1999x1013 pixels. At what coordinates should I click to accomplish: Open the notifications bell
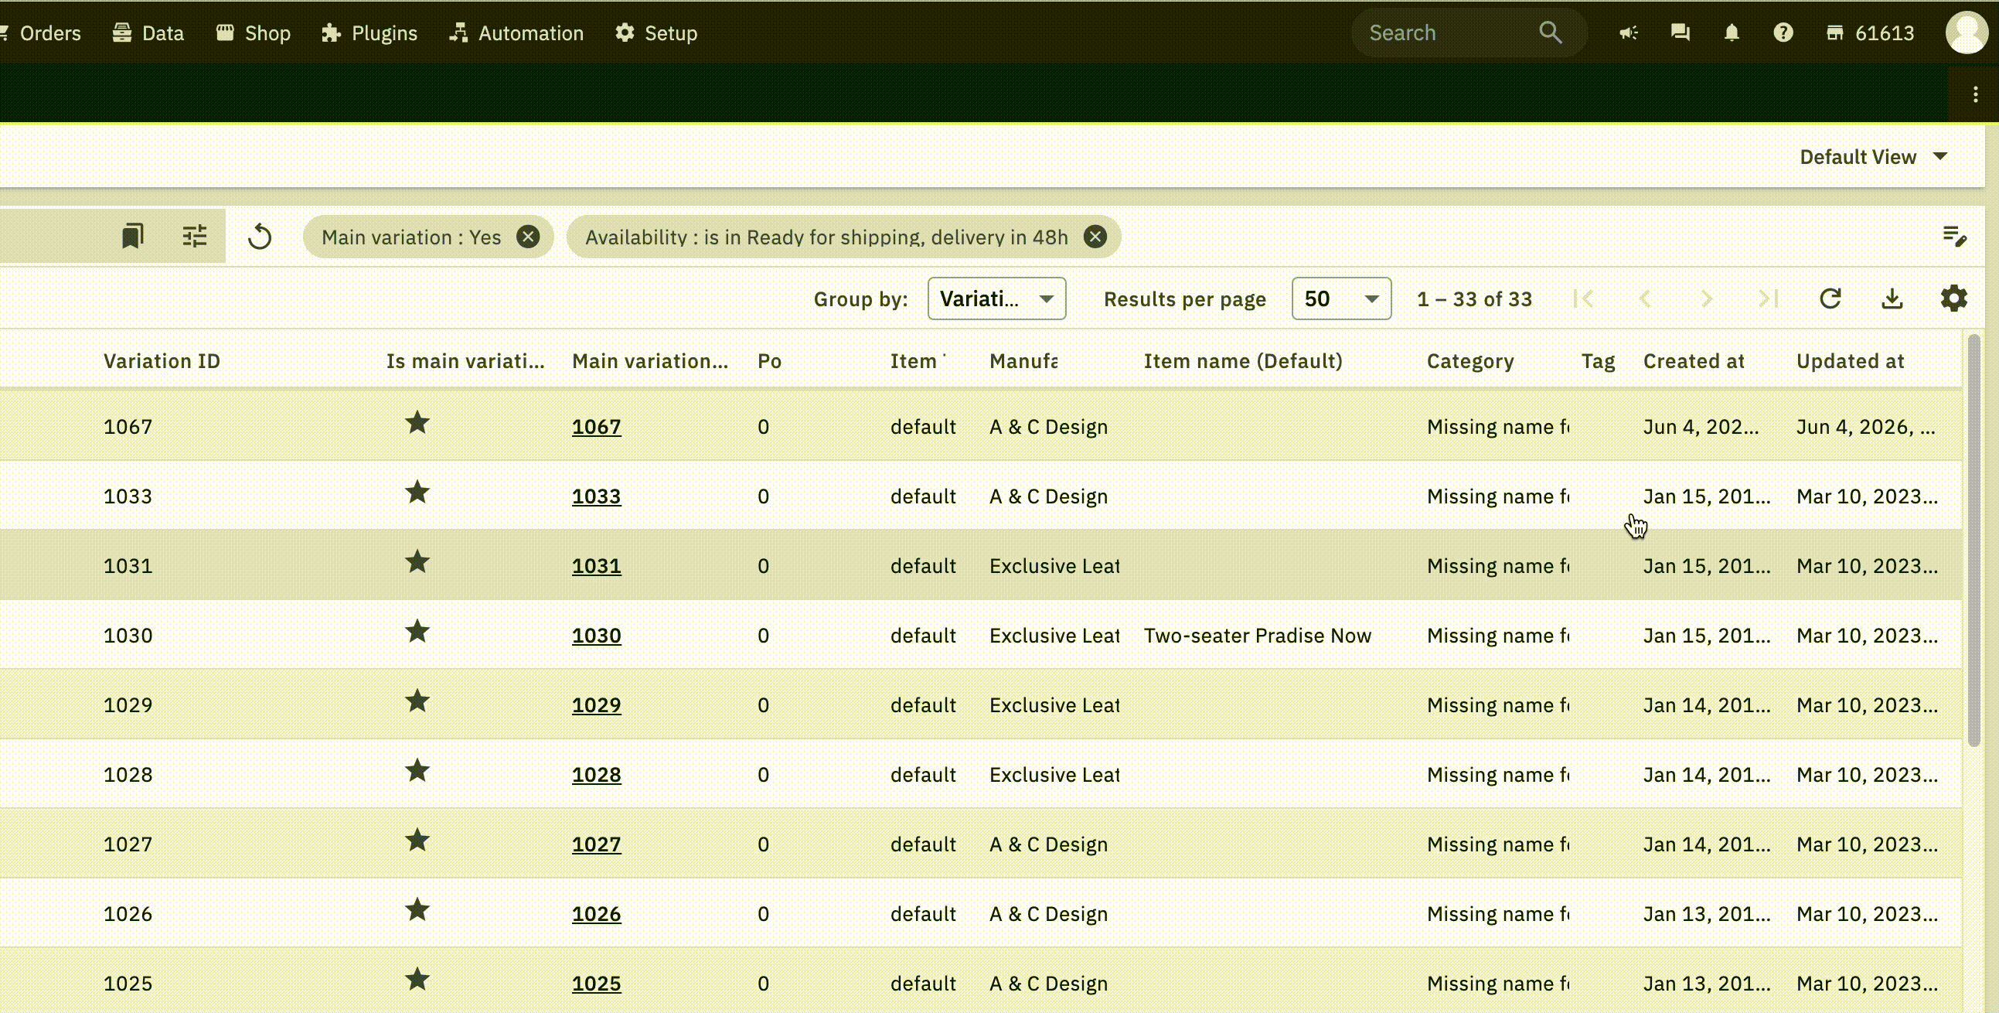tap(1732, 32)
